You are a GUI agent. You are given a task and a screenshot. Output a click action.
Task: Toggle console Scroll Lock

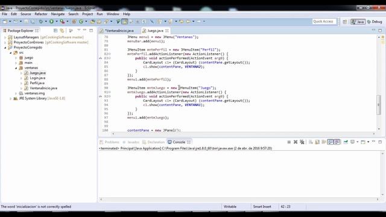tap(317, 142)
